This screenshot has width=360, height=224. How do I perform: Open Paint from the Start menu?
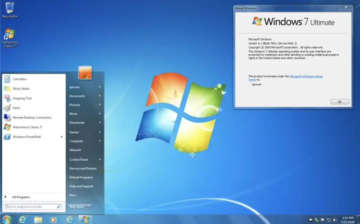[34, 108]
